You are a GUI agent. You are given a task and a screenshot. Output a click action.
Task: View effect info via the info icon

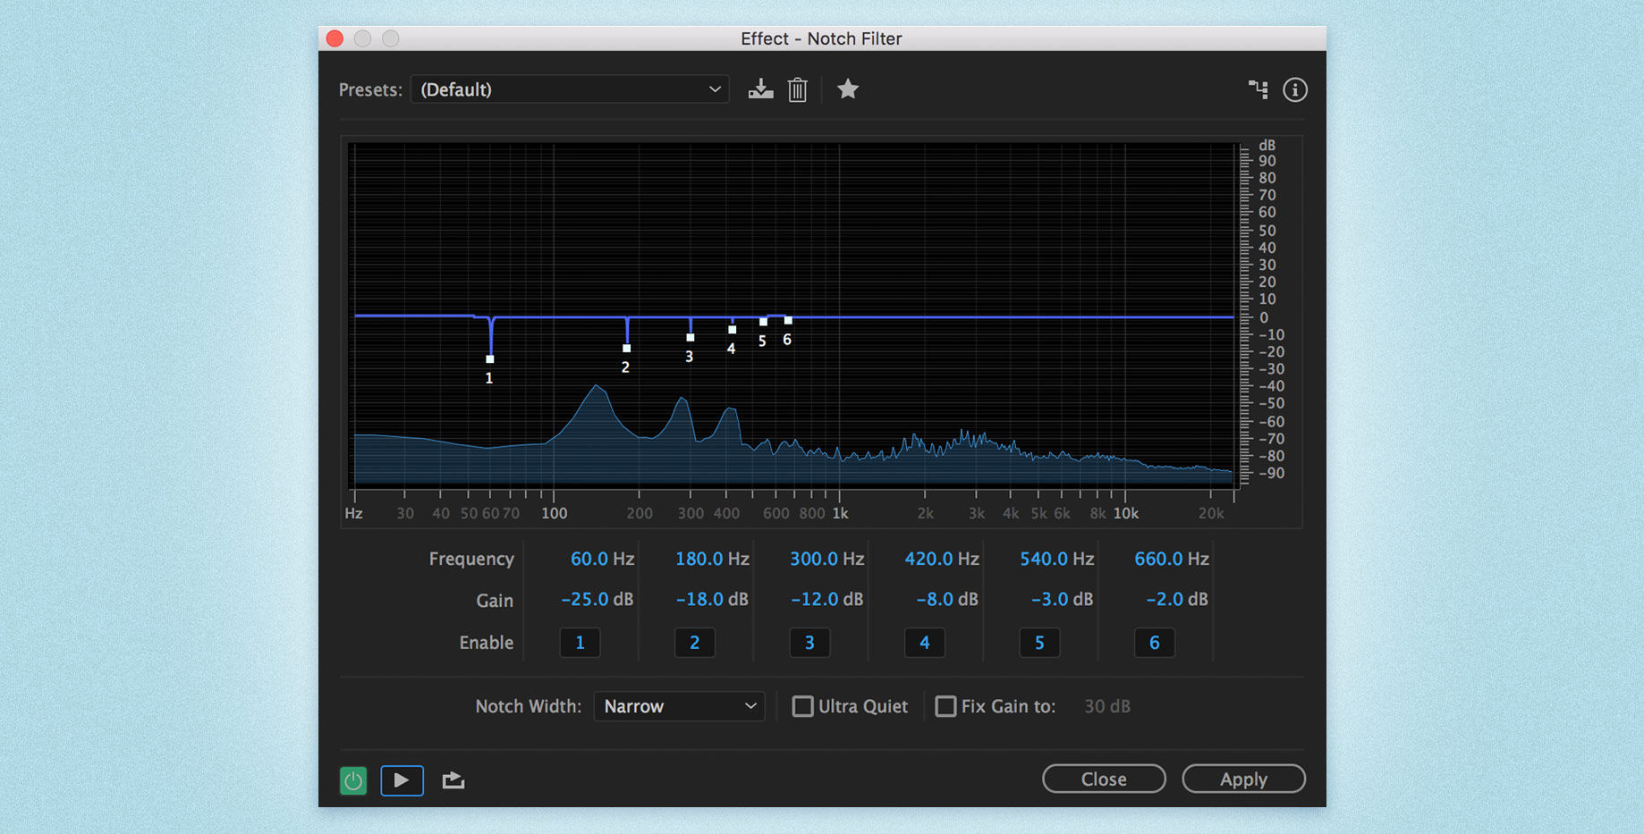pos(1294,89)
